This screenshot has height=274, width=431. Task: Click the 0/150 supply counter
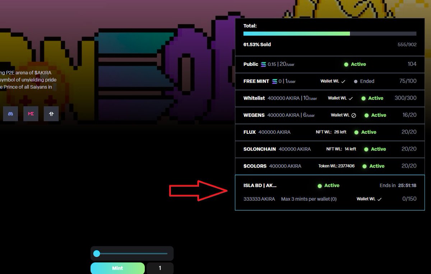point(409,199)
